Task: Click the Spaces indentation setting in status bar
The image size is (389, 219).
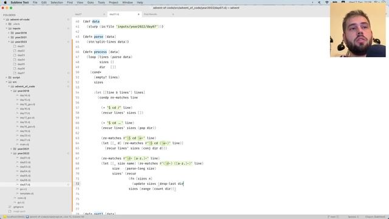Action: 353,217
